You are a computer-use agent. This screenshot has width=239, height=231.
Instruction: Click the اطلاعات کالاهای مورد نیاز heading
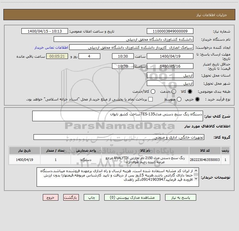[207, 126]
